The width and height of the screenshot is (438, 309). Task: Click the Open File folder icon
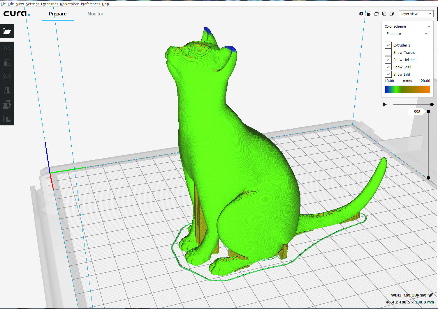coord(7,31)
